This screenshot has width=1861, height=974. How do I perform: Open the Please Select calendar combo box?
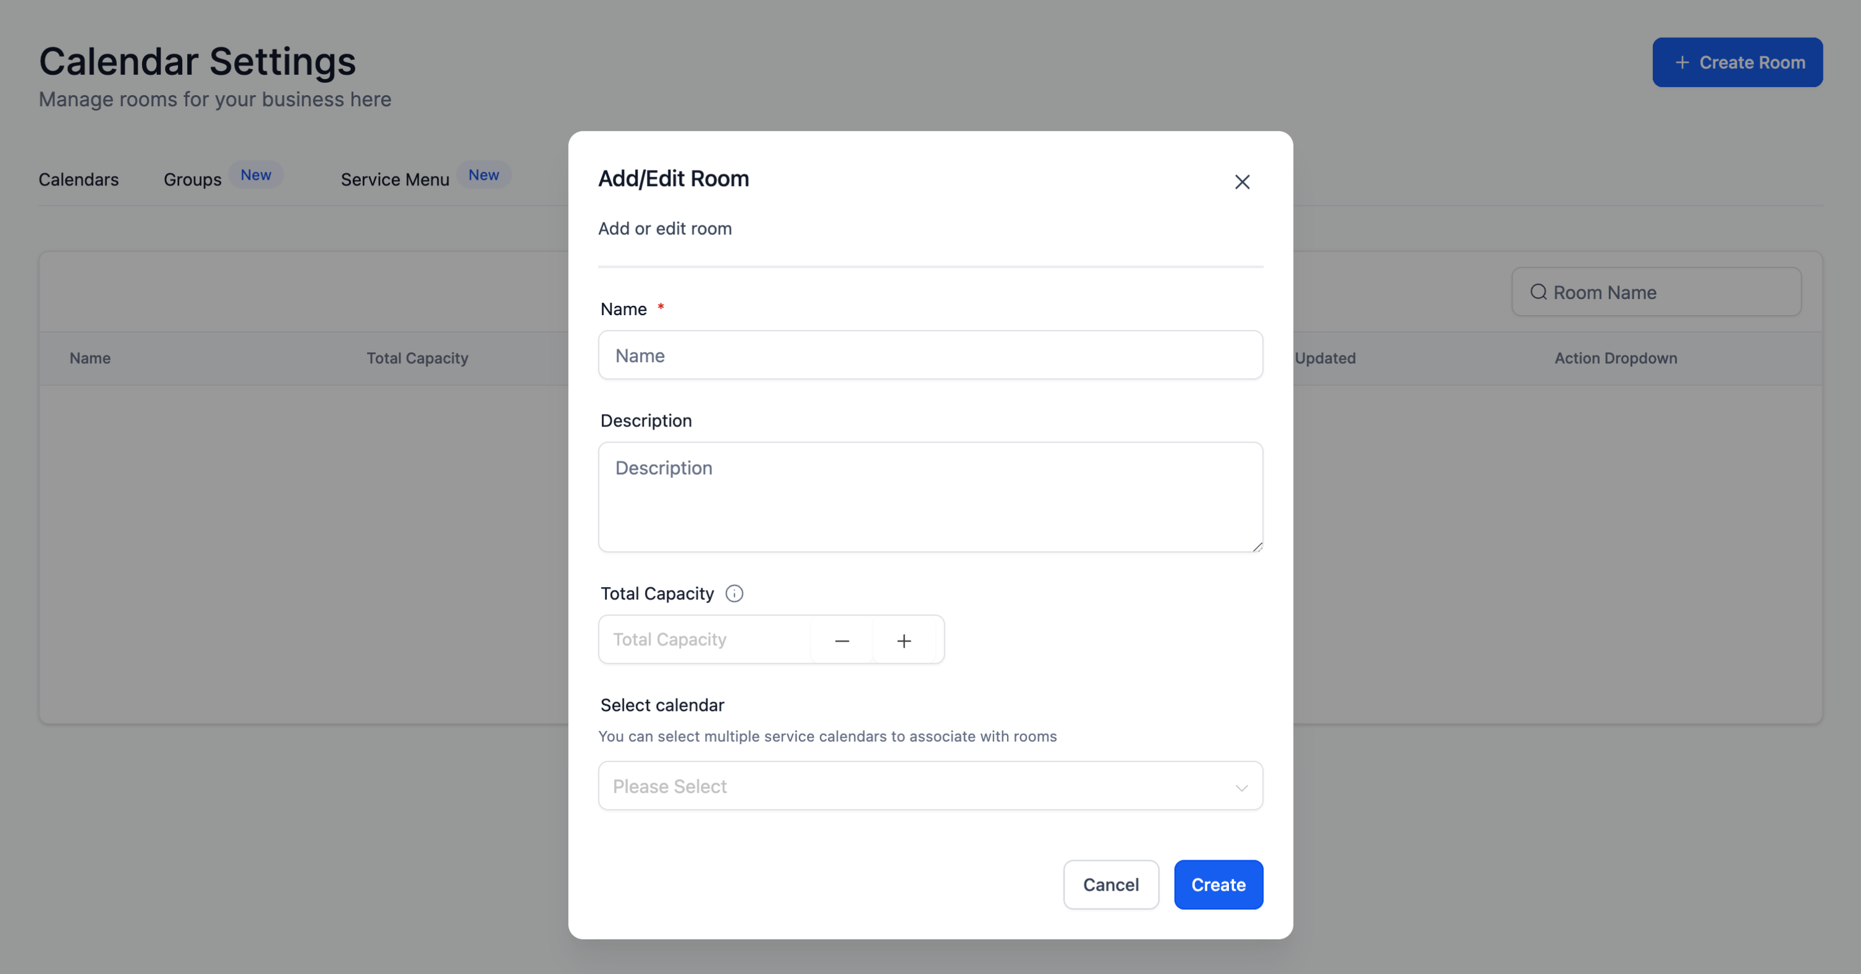point(918,786)
